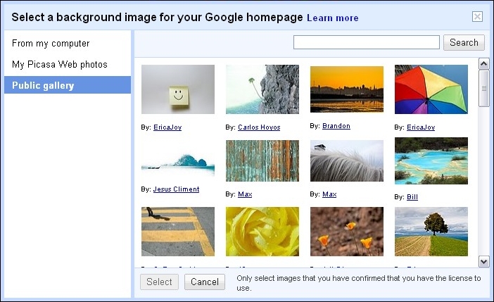Image resolution: width=494 pixels, height=302 pixels.
Task: Open the From my computer section
Action: (x=51, y=44)
